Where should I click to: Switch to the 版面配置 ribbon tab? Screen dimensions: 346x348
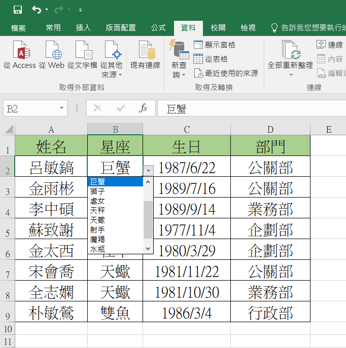(121, 28)
